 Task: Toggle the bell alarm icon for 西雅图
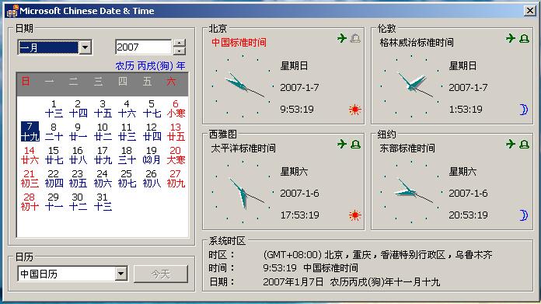(x=355, y=145)
